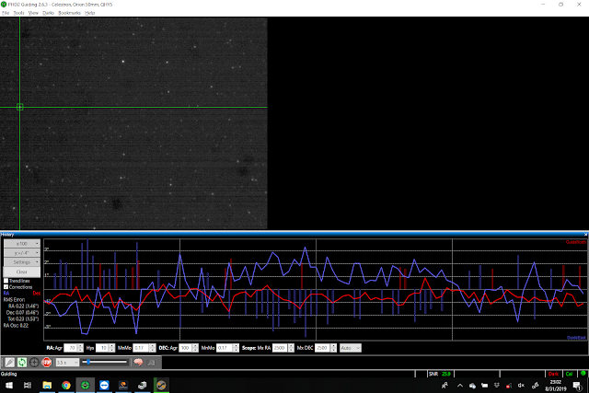589x393 pixels.
Task: Click the RA MnMo input field
Action: pyautogui.click(x=141, y=348)
